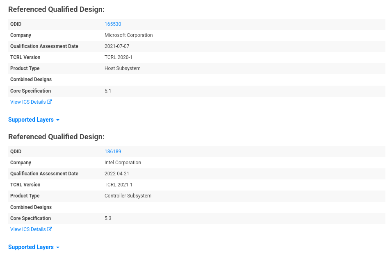Image resolution: width=392 pixels, height=254 pixels.
Task: Expand Supported Layers under the Microsoft design
Action: click(31, 120)
